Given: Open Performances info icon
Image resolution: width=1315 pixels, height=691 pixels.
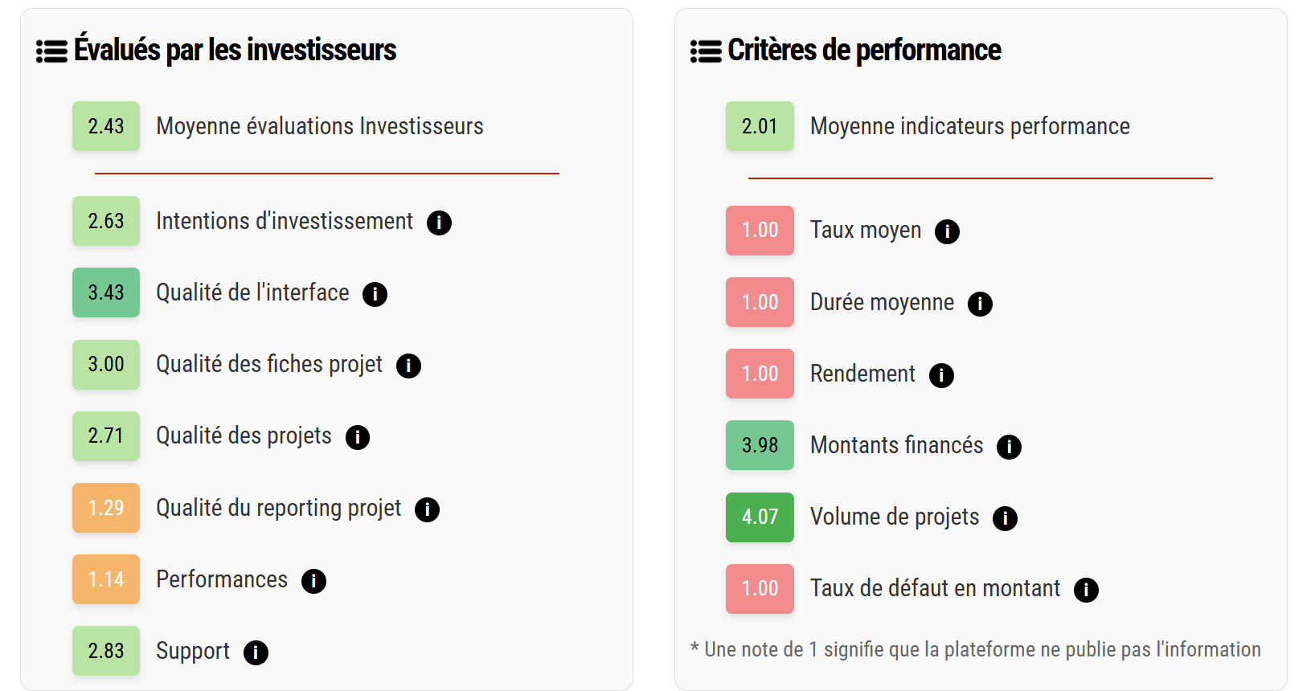Looking at the screenshot, I should pos(313,581).
